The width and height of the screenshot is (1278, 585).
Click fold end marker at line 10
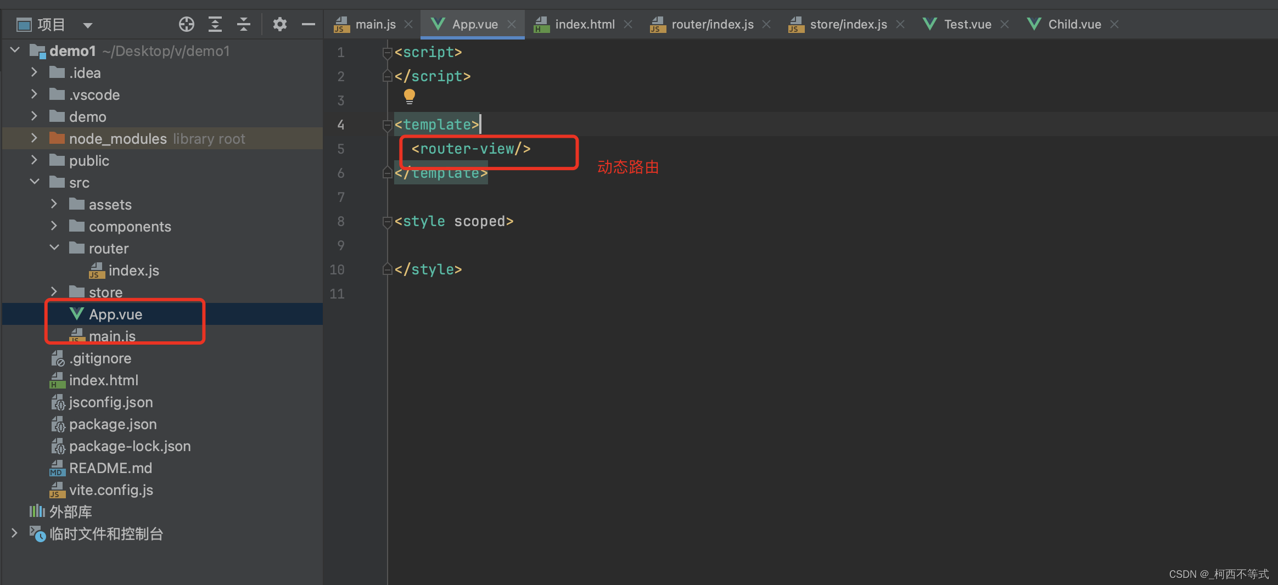click(387, 270)
